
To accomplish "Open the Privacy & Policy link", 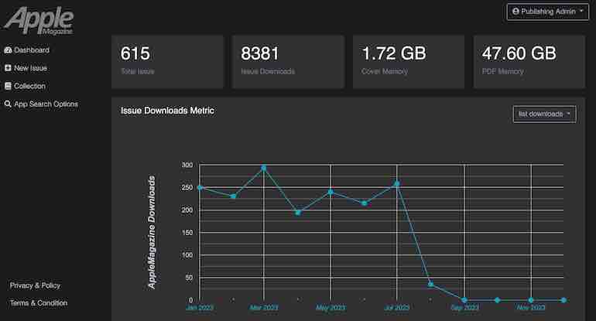I will [35, 285].
